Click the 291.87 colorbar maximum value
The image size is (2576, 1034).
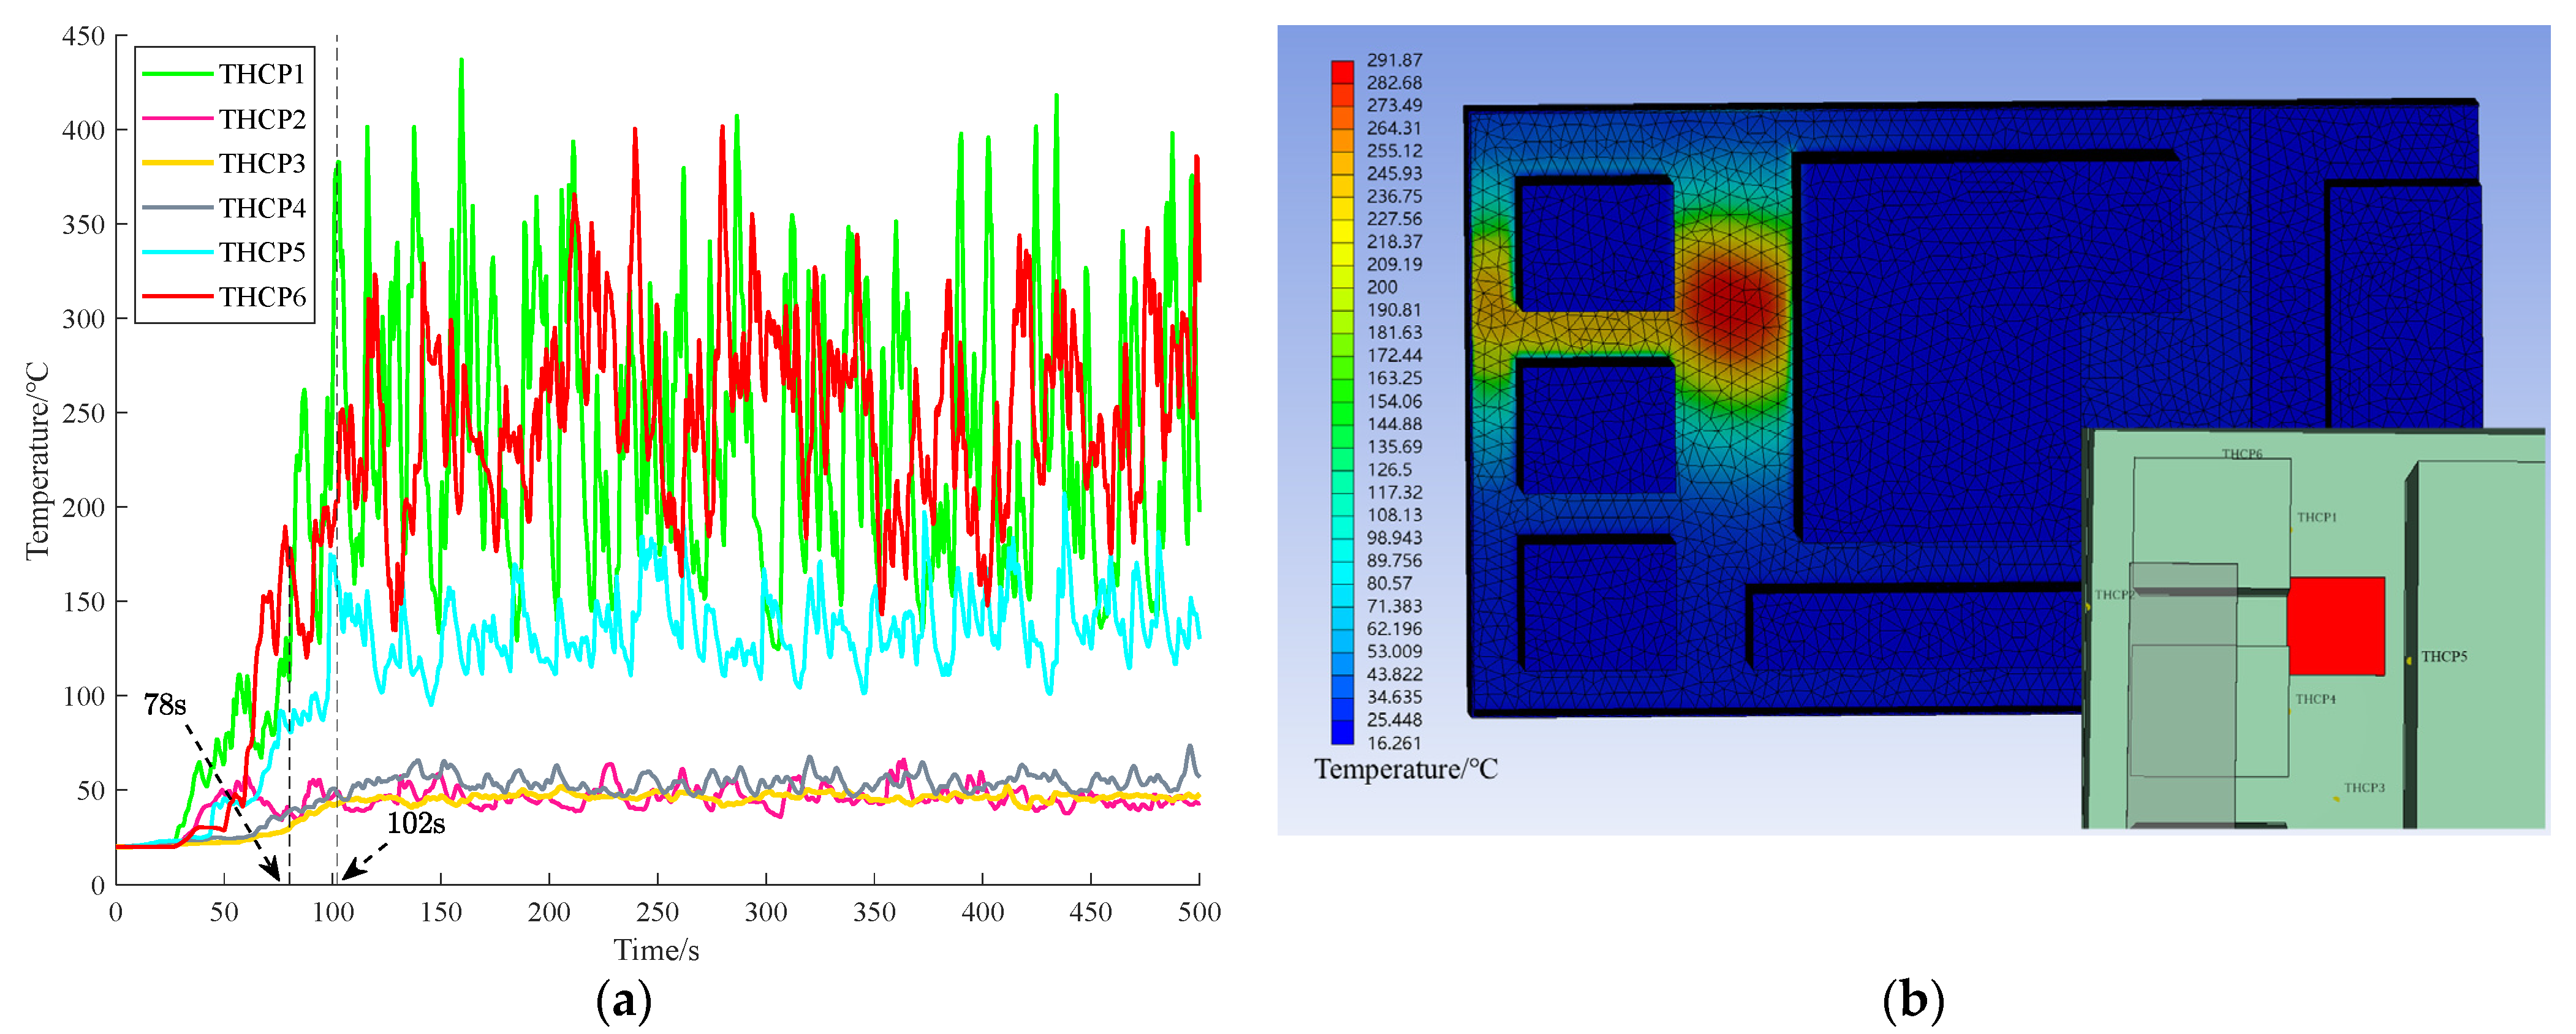point(1394,61)
